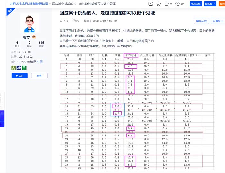Click the comment bubble icon showing 24
Image resolution: width=225 pixels, height=173 pixels.
(x=177, y=4)
